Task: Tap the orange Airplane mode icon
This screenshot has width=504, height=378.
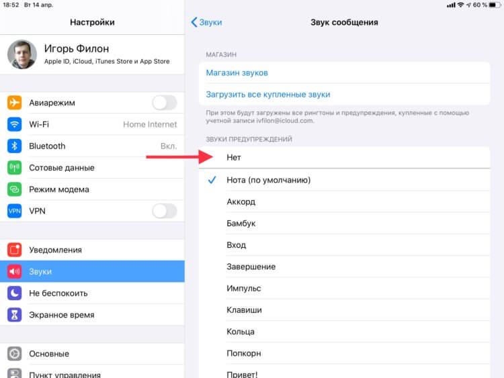Action: coord(15,103)
